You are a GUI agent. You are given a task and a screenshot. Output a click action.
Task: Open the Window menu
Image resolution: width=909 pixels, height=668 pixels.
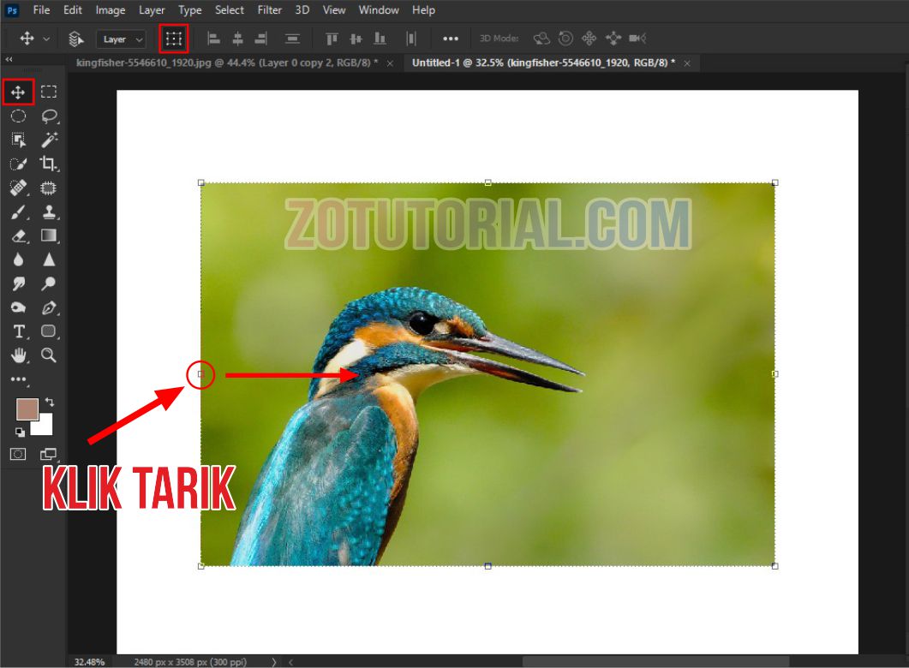(379, 10)
